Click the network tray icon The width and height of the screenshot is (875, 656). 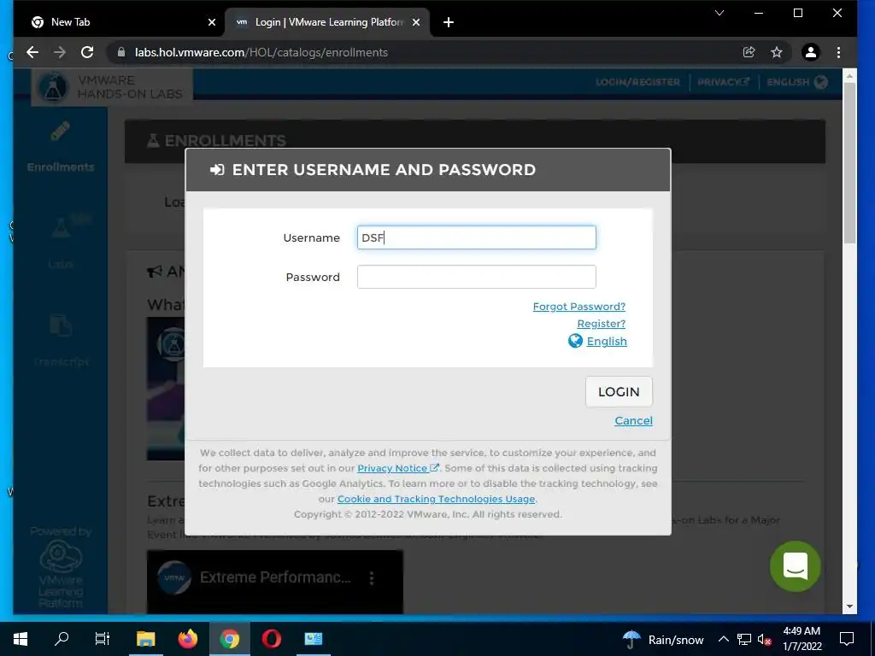(x=744, y=639)
